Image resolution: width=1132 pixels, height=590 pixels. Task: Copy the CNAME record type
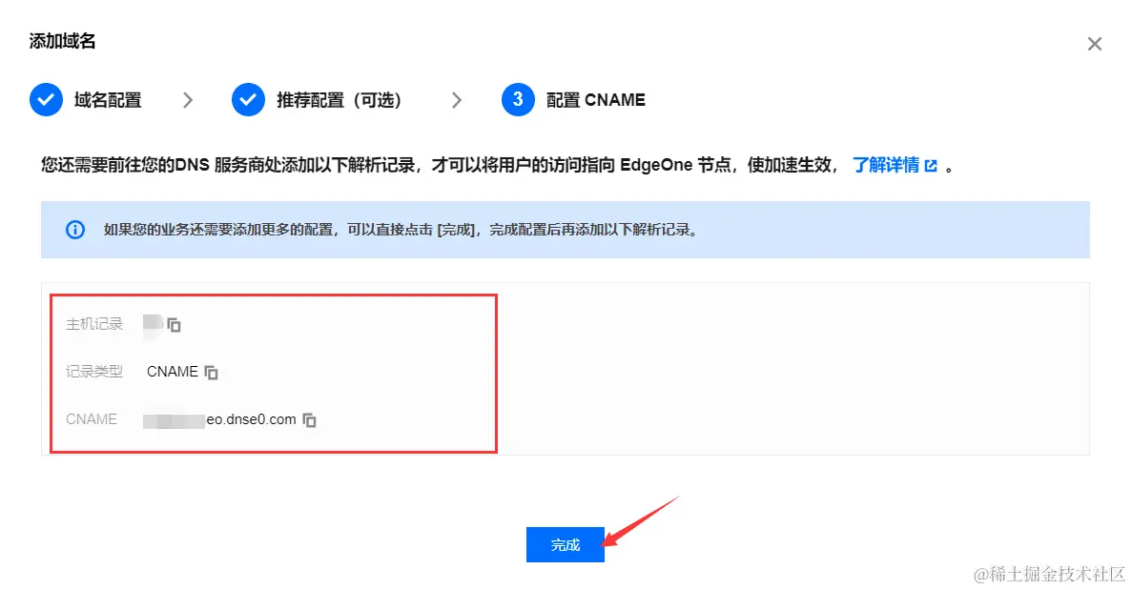(211, 372)
